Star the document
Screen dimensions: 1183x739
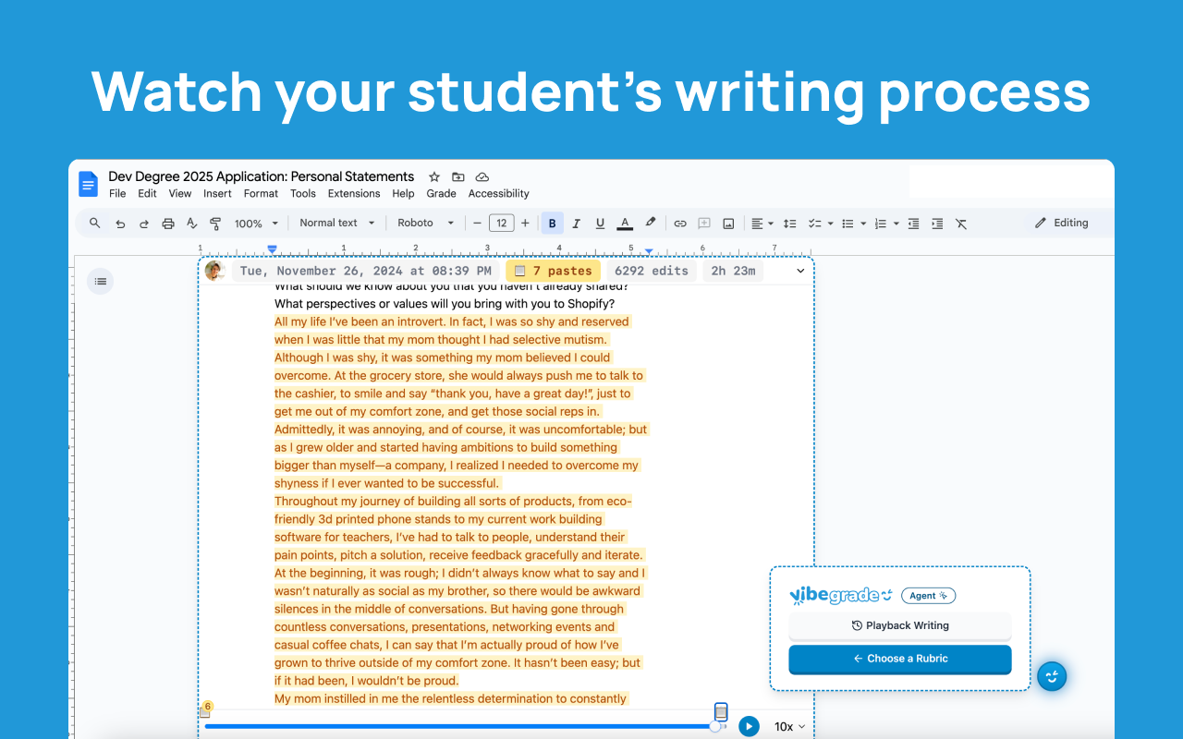[x=434, y=176]
